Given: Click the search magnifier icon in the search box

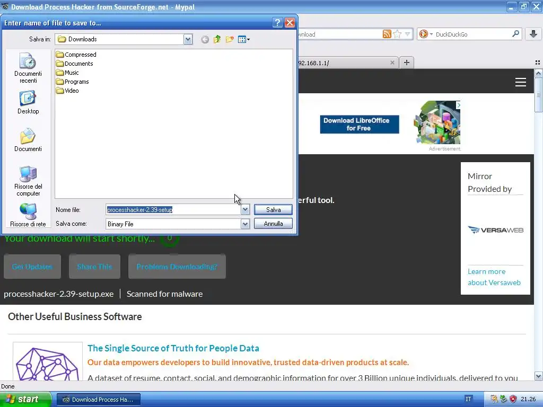Looking at the screenshot, I should [x=515, y=34].
